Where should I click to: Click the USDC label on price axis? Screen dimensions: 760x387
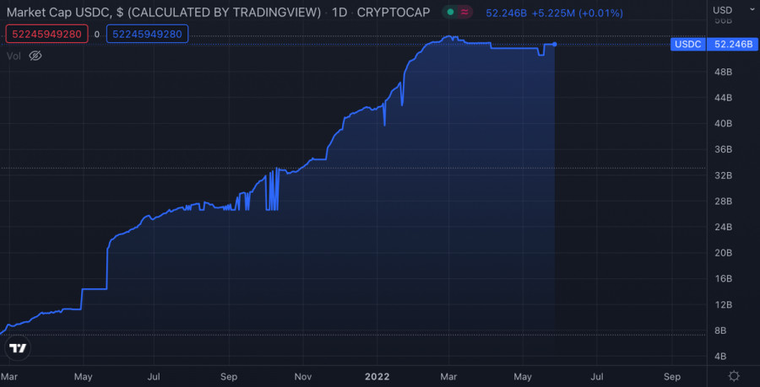click(688, 45)
